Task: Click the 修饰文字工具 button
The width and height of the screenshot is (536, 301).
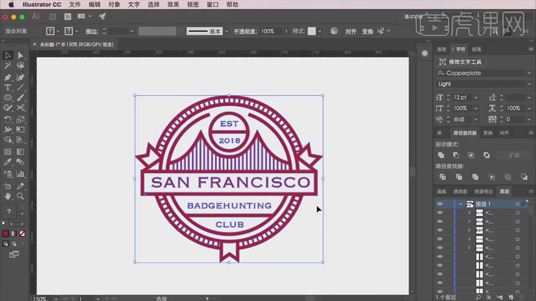Action: (x=460, y=62)
